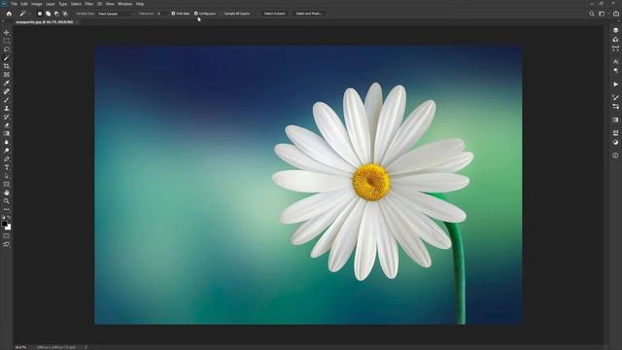Select the Frame tool
Screen dimensions: 622x350
(7, 75)
